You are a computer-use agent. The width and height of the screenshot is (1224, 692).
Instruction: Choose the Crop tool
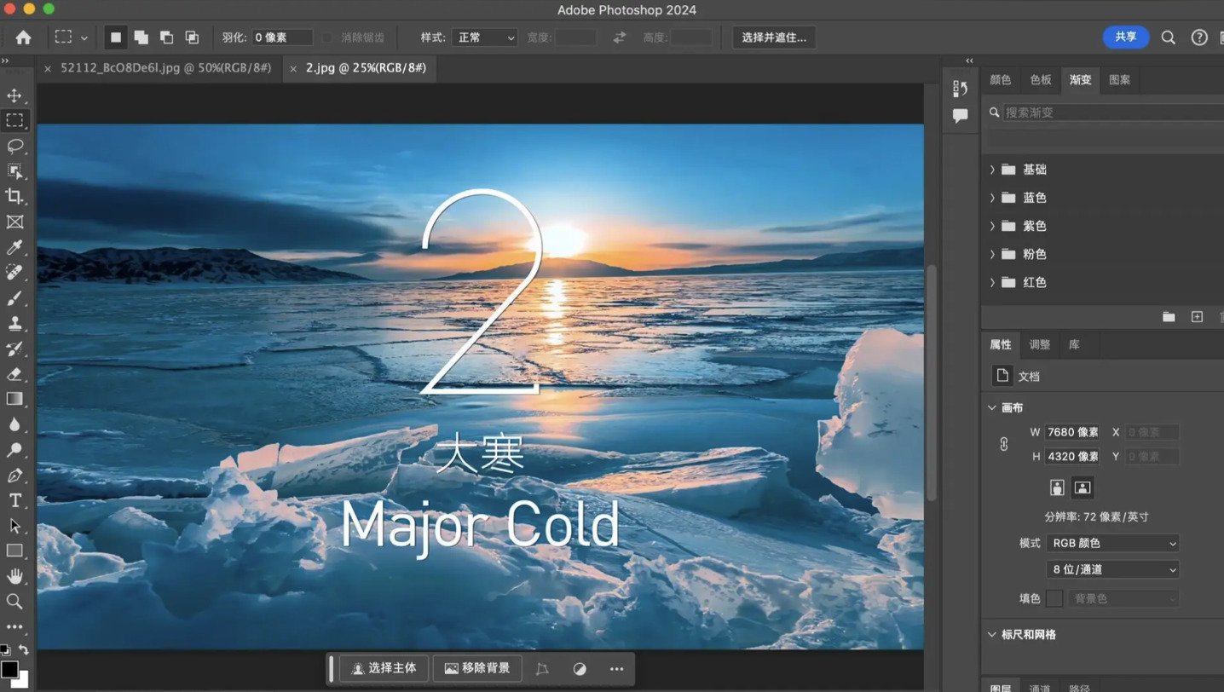(x=14, y=196)
